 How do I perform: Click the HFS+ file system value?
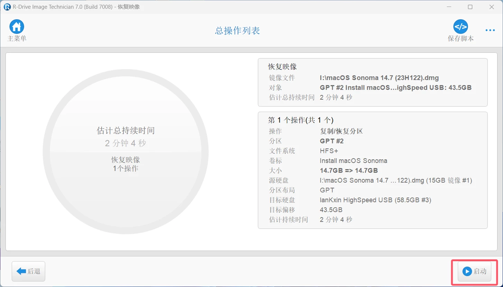click(329, 151)
